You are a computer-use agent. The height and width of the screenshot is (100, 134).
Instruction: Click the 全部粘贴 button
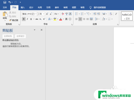coord(8,36)
